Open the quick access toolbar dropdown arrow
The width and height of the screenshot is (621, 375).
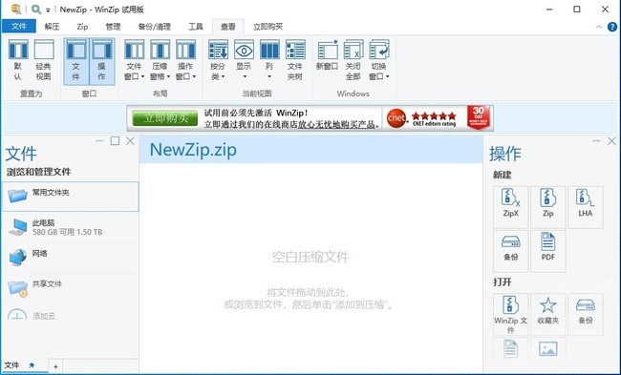coord(48,10)
